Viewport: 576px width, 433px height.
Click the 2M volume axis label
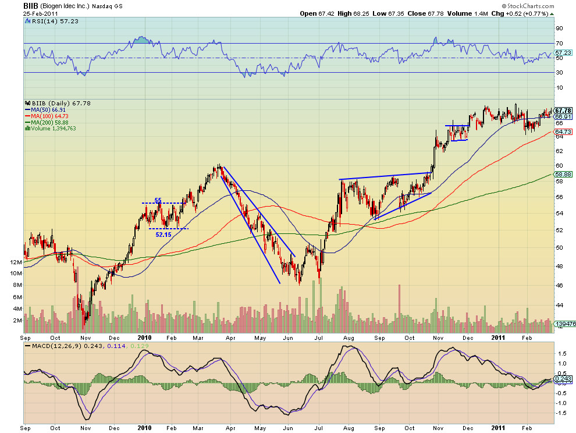click(17, 321)
